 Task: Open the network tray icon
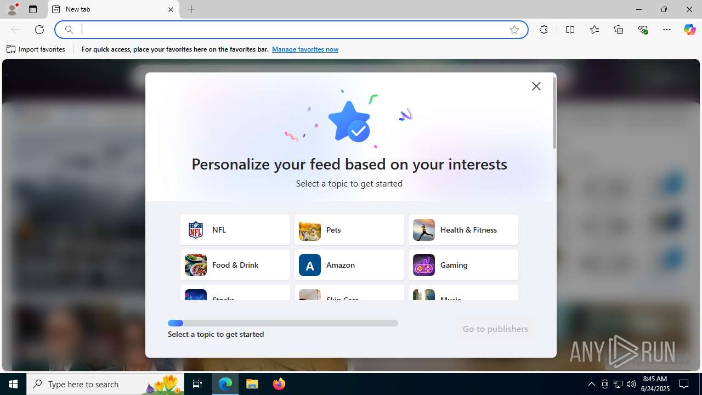click(618, 384)
